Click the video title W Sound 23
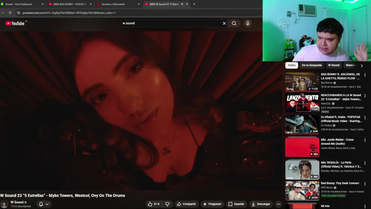Screen dimensions: 371x209 tap(63, 196)
